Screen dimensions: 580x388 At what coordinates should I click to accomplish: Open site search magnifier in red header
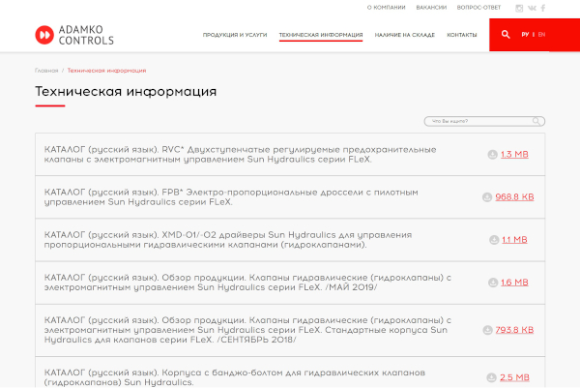(x=506, y=35)
